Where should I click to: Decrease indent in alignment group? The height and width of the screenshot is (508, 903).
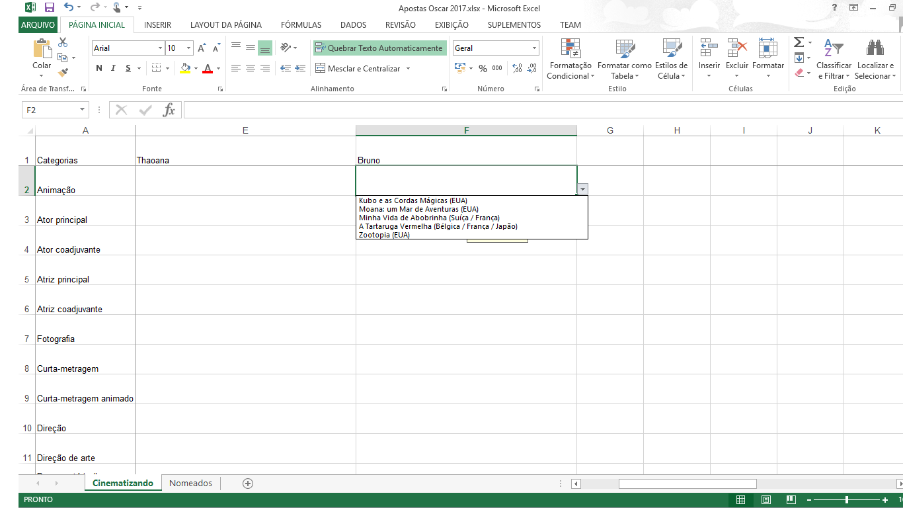[x=286, y=68]
